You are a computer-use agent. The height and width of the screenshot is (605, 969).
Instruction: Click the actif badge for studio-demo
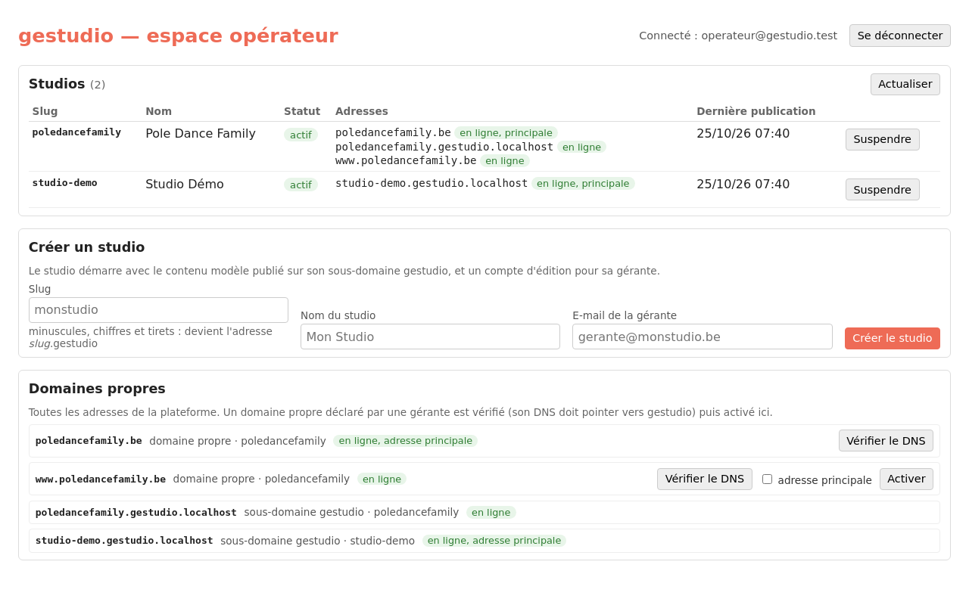[301, 185]
